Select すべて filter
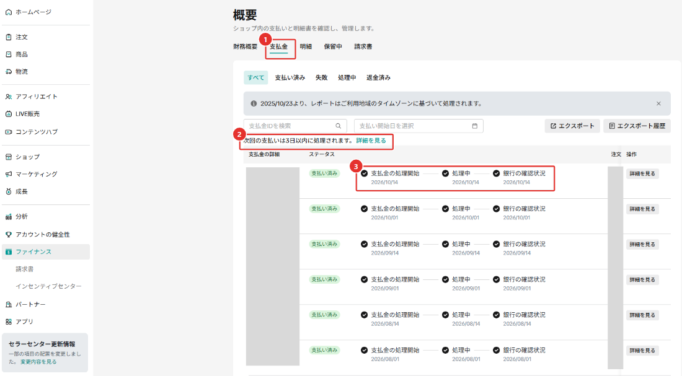The image size is (682, 376). point(255,77)
